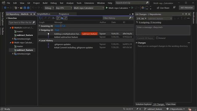Screen dimensions: 197x111
Task: Expand remotes/origin under MathLib
Action: 13,39
